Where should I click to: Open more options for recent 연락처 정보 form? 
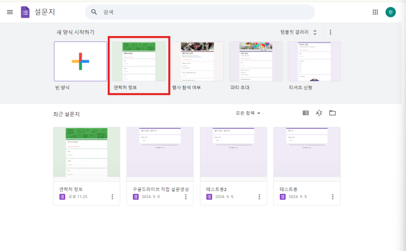coord(113,197)
